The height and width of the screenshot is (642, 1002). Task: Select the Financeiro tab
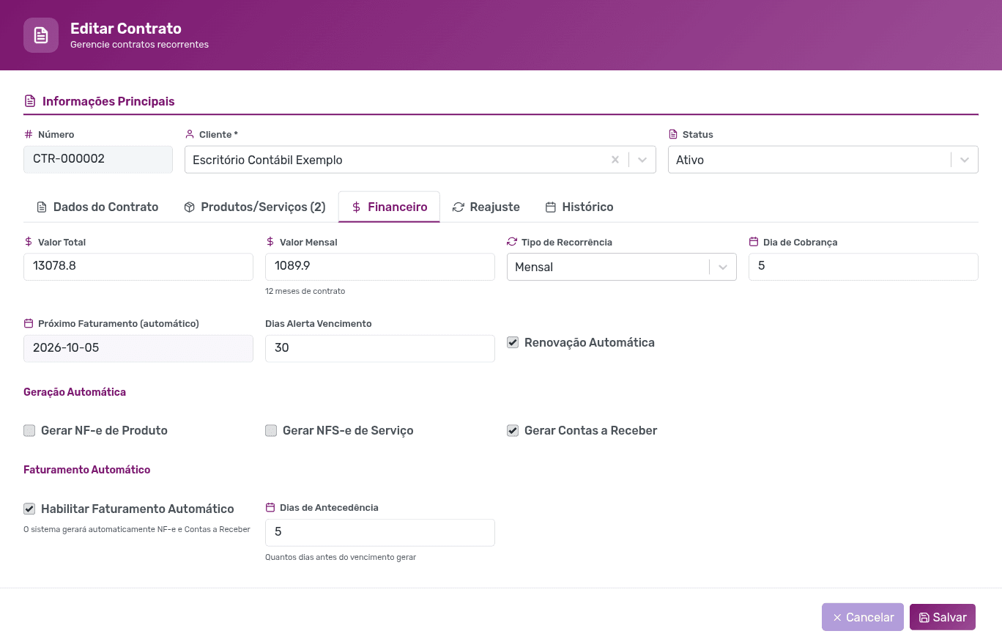click(389, 207)
